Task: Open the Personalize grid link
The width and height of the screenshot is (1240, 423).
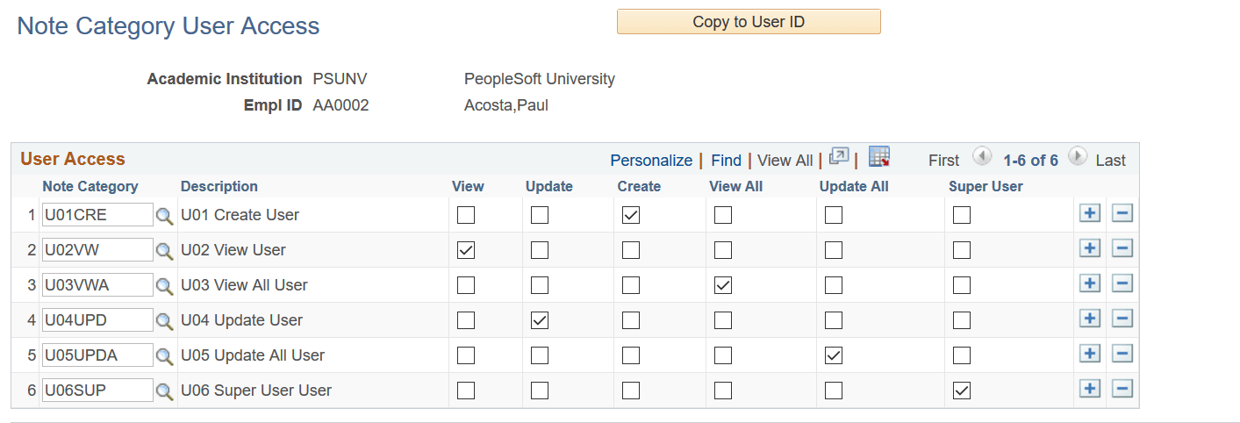Action: point(651,161)
